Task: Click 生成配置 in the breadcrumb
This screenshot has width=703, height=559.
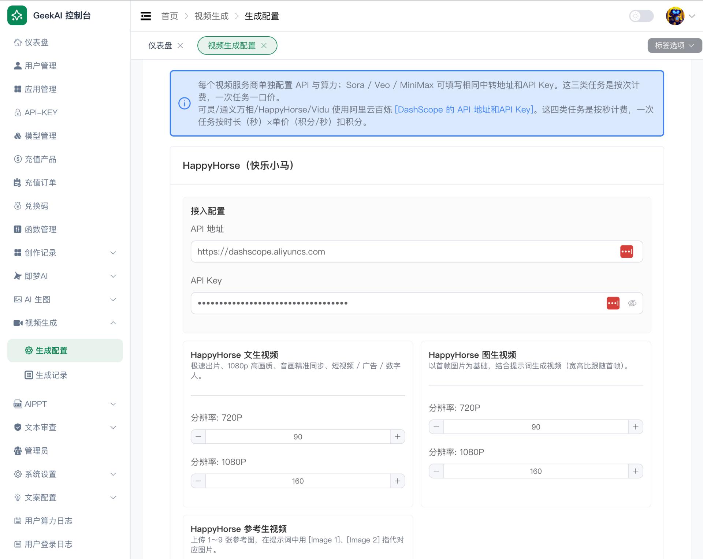Action: coord(262,16)
